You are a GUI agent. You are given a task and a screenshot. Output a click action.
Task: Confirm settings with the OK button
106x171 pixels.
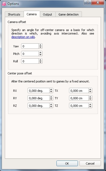(x=67, y=163)
